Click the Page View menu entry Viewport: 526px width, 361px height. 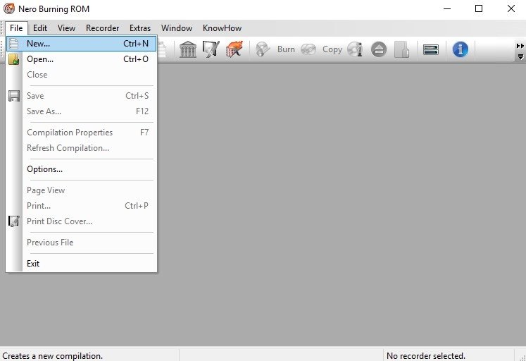click(81, 190)
